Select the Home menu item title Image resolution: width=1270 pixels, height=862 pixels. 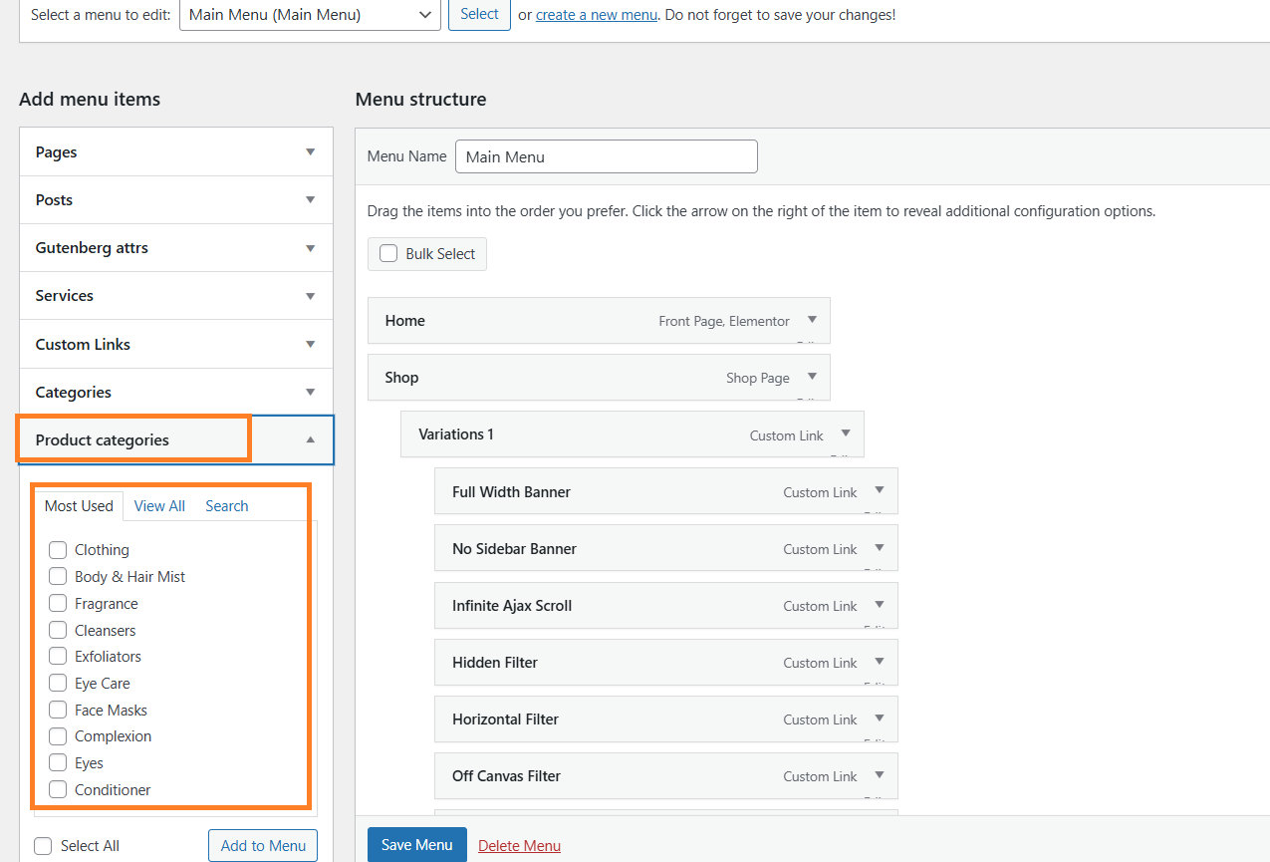[405, 321]
